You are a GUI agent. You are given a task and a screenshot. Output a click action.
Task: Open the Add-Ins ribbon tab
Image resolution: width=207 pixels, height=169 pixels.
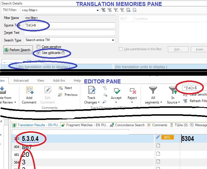[59, 81]
